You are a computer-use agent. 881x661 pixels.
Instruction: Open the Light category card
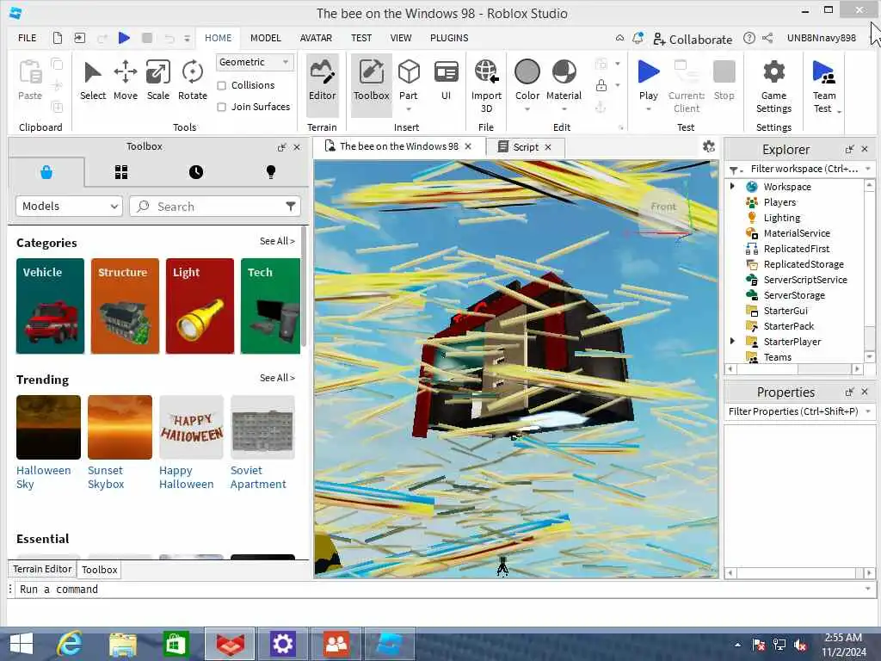coord(200,306)
